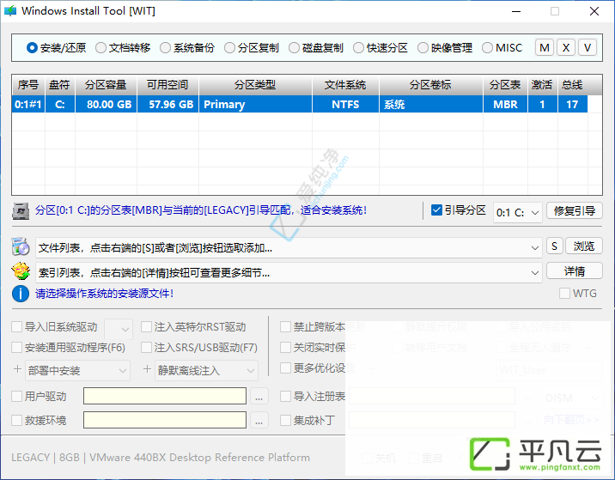This screenshot has width=615, height=480.
Task: Click the 修复引导 button
Action: pos(575,211)
